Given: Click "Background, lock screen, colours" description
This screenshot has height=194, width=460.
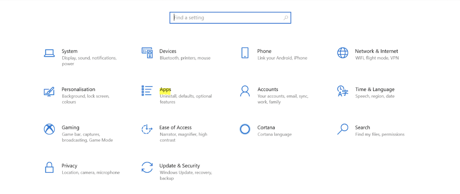Looking at the screenshot, I should tap(86, 99).
